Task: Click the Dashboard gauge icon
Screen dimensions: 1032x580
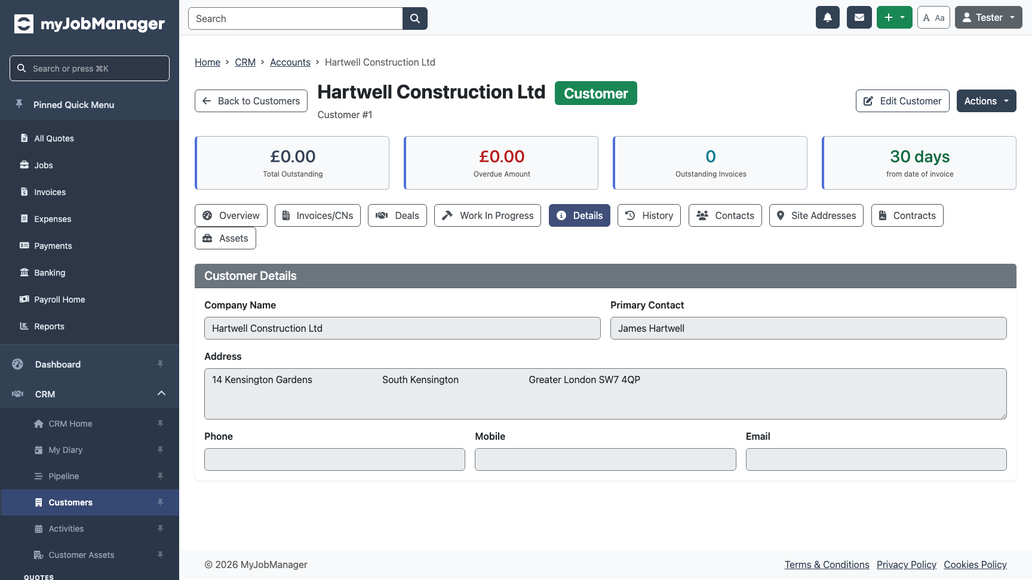Action: click(x=18, y=364)
